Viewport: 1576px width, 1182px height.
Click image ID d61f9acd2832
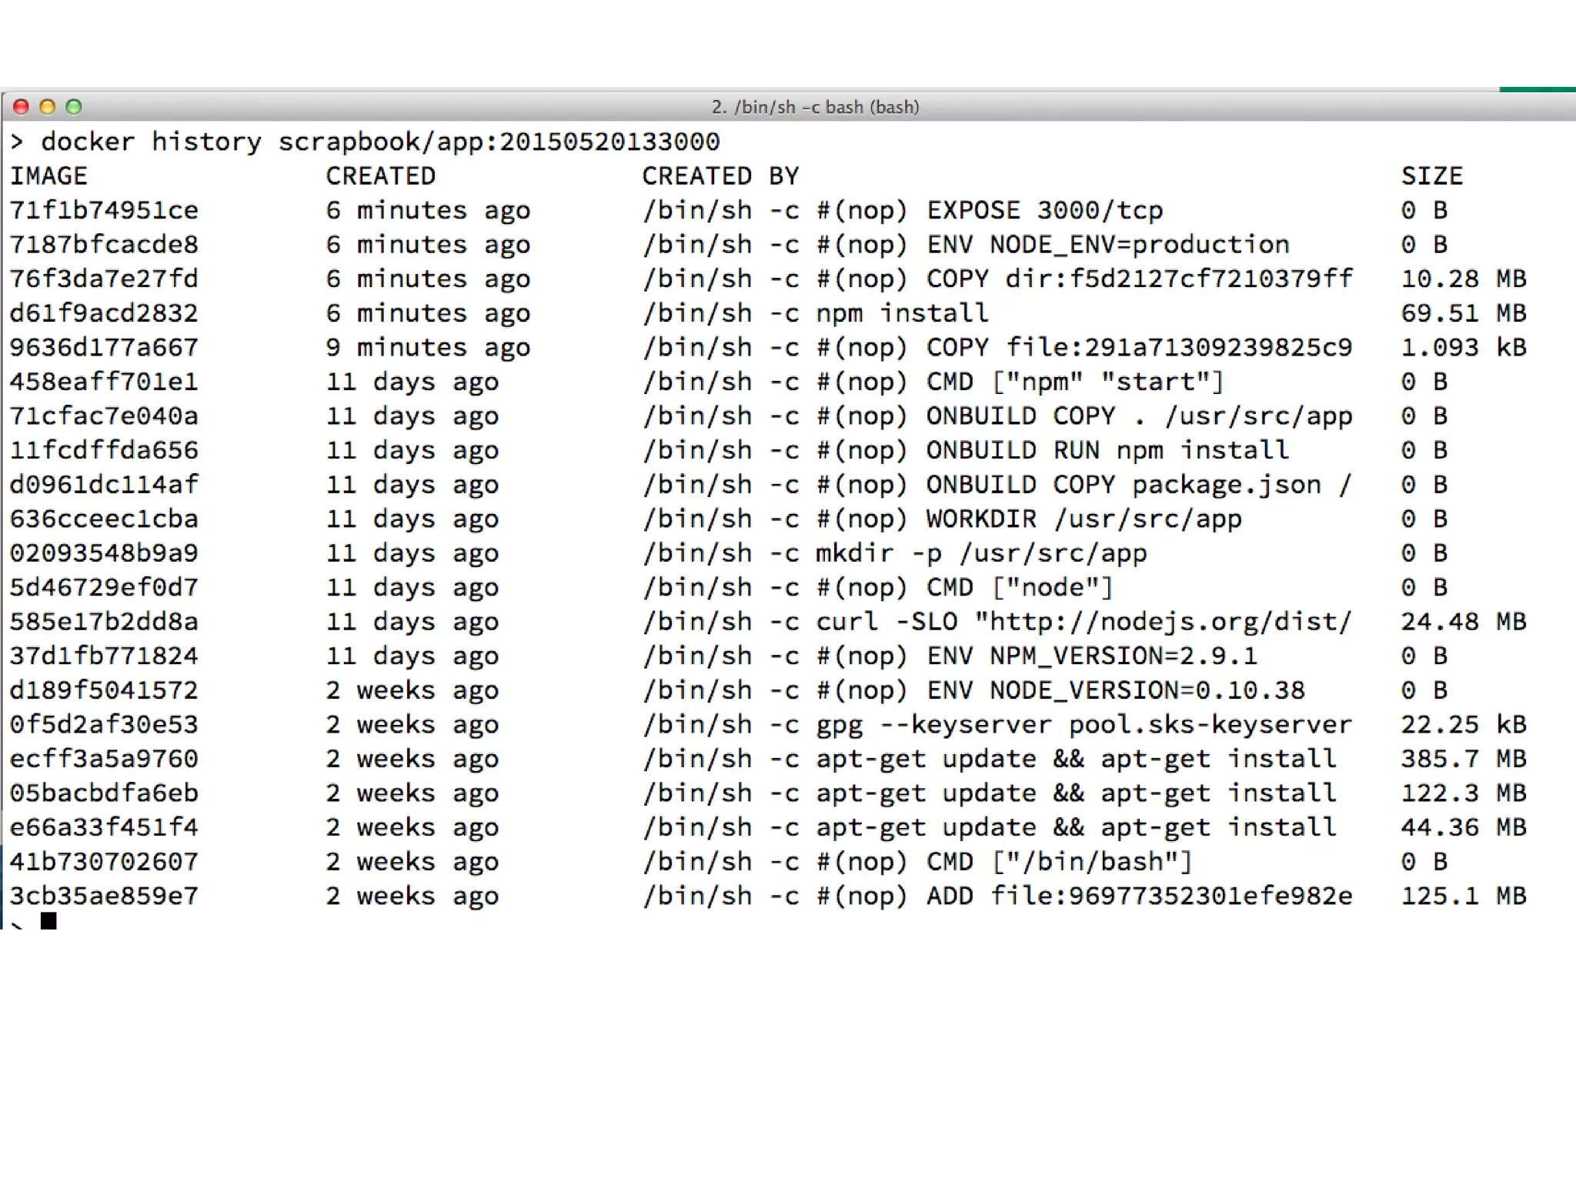pos(104,313)
